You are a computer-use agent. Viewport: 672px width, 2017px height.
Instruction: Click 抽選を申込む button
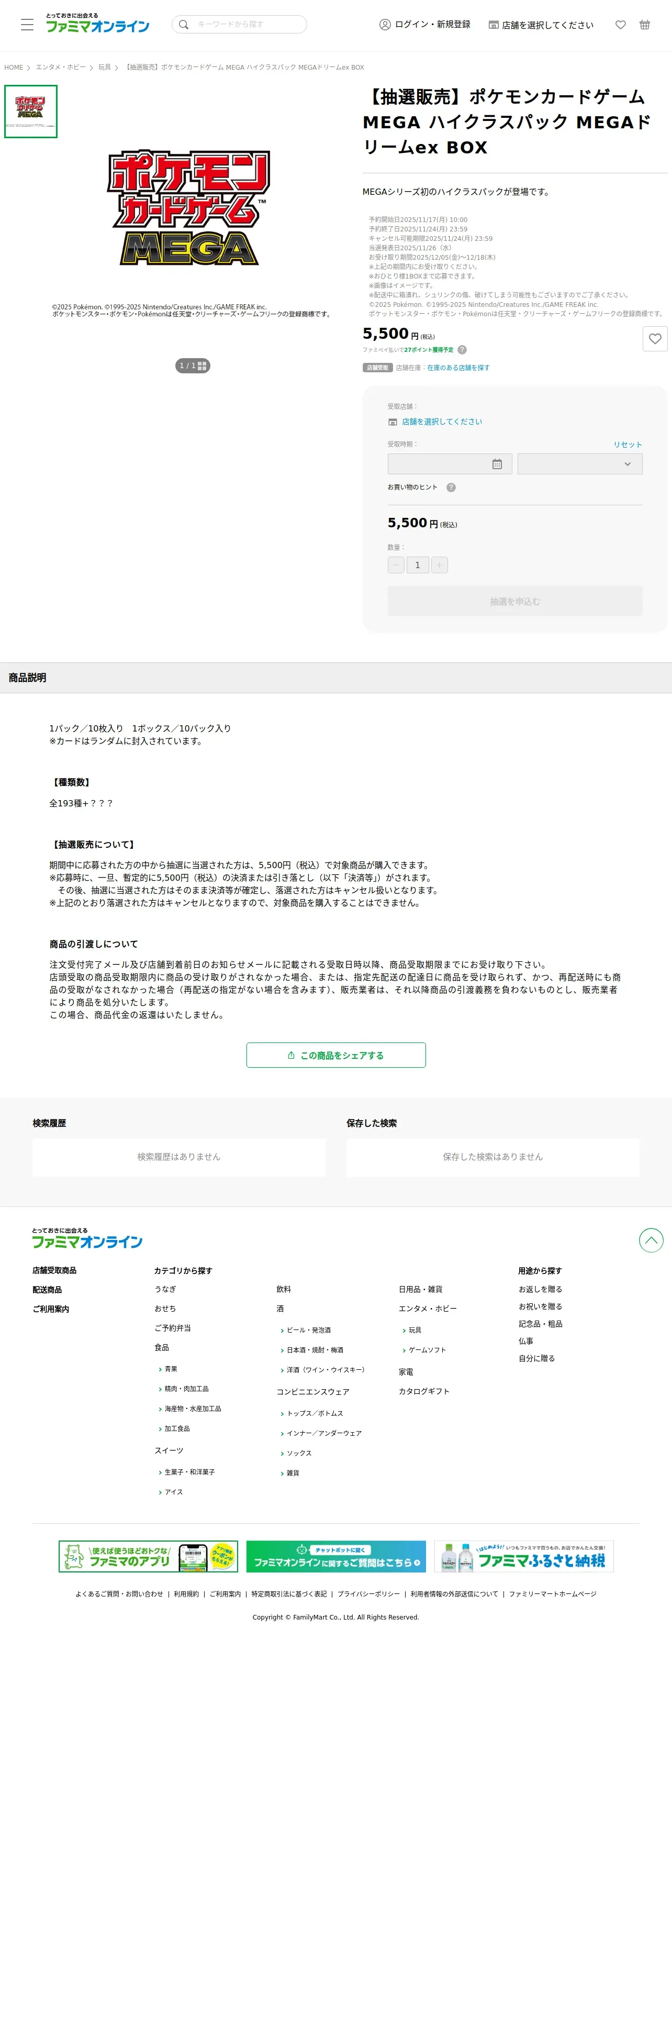pos(515,601)
